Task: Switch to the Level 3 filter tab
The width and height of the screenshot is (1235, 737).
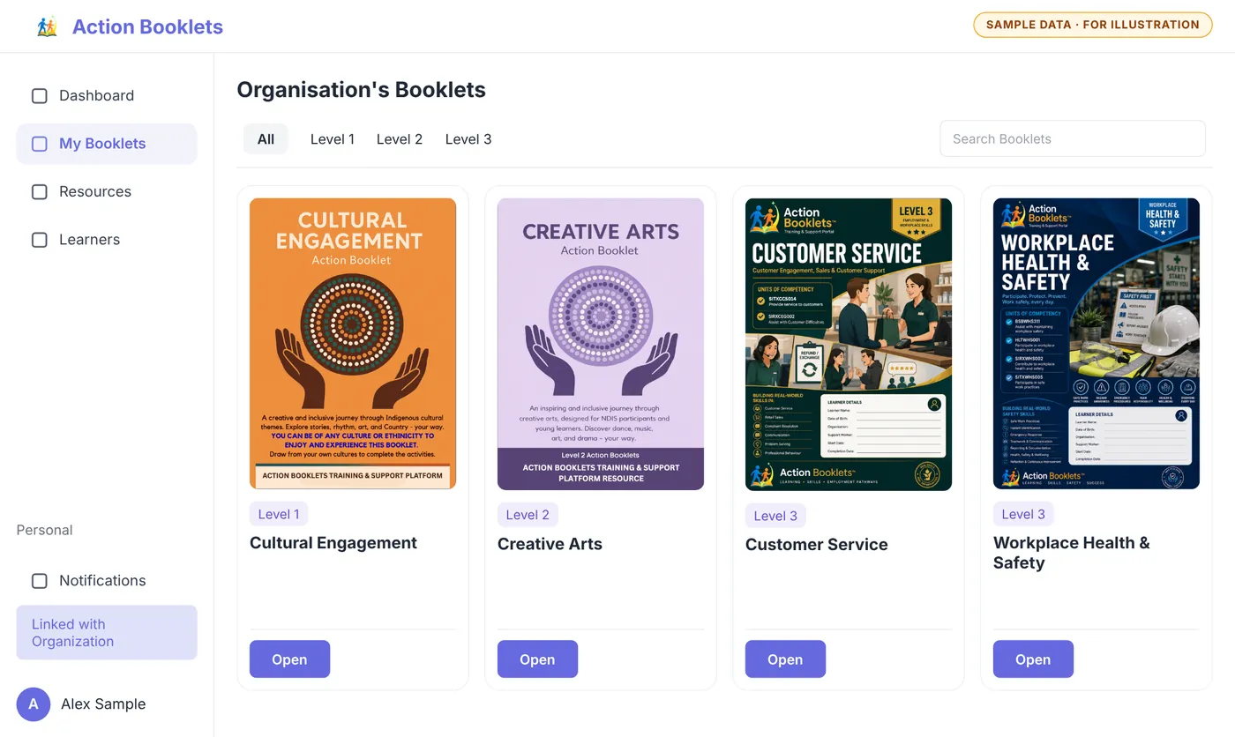Action: click(468, 139)
